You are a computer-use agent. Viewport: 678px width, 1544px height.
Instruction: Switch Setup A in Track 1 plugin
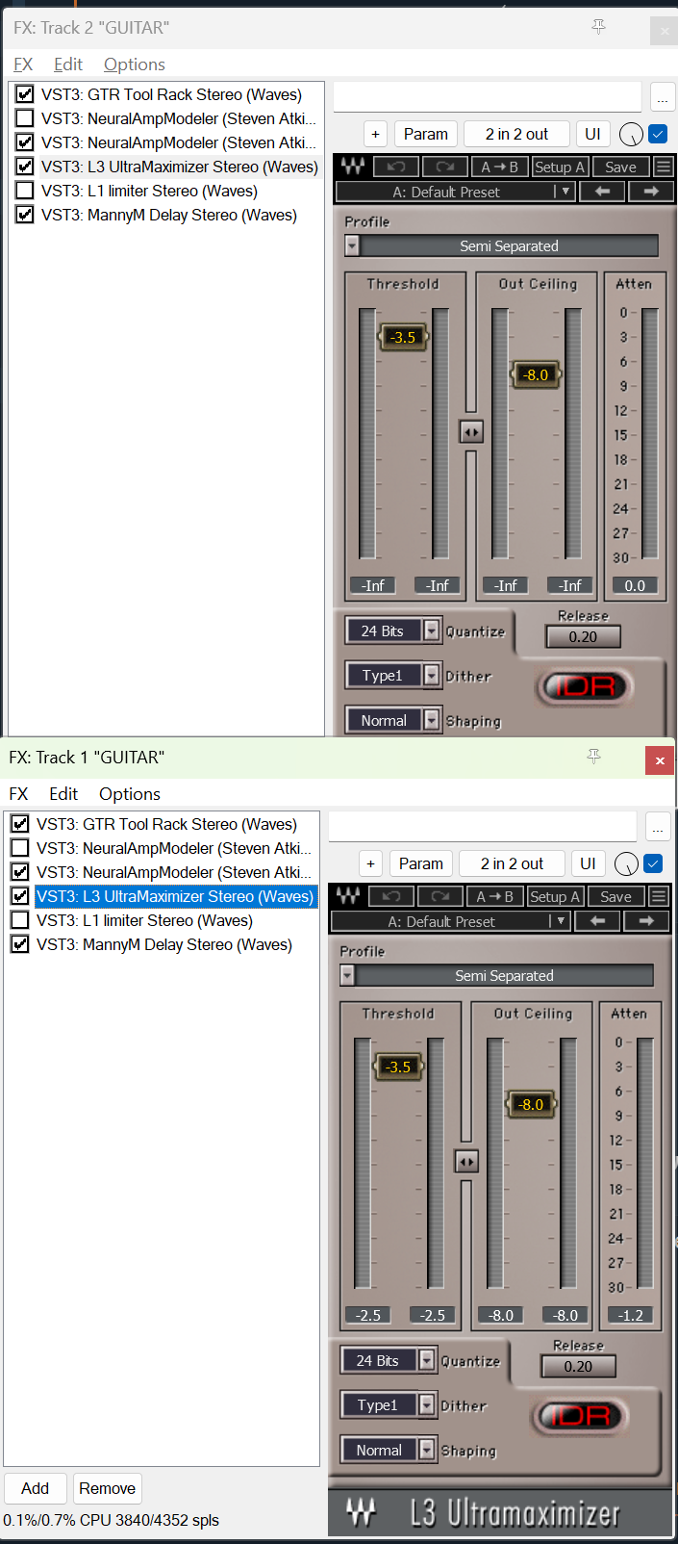(x=555, y=896)
